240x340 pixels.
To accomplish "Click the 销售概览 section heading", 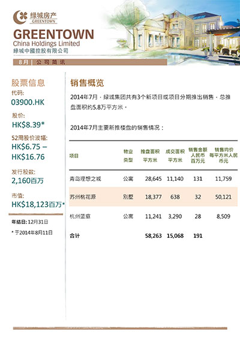I will (x=87, y=83).
